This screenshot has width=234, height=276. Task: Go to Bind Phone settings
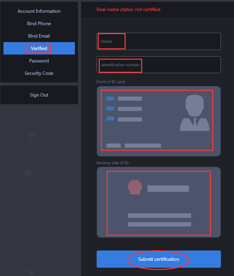click(39, 24)
